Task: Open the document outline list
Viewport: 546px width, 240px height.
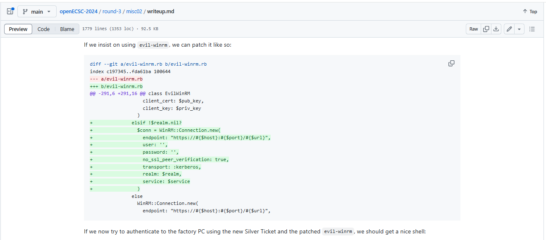Action: coord(532,29)
